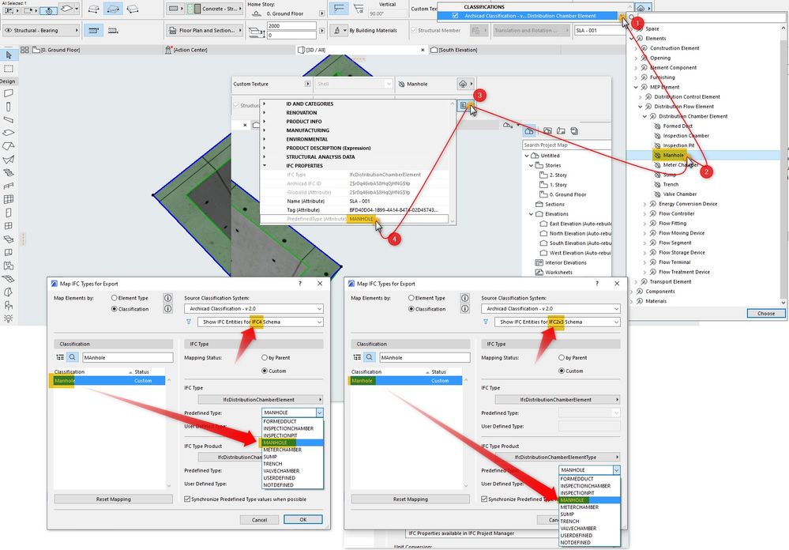This screenshot has height=550, width=789.
Task: Collapse the Stories folder in Project Map
Action: point(531,165)
